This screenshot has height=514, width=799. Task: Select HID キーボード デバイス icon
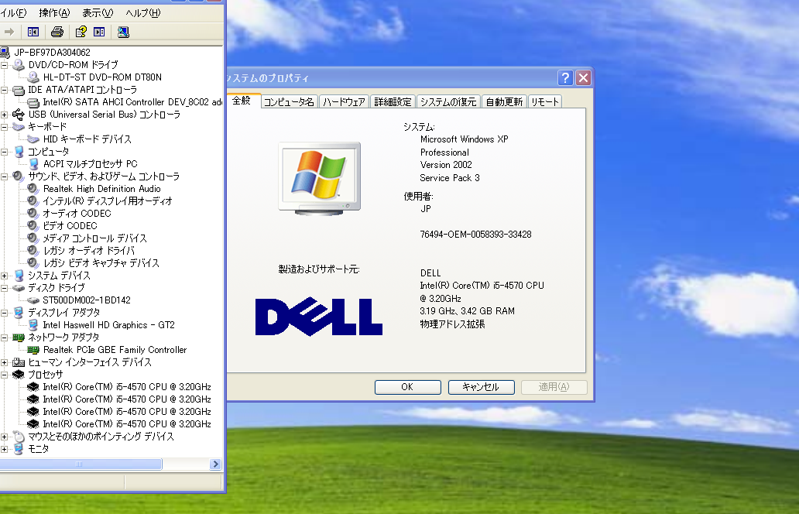click(33, 139)
